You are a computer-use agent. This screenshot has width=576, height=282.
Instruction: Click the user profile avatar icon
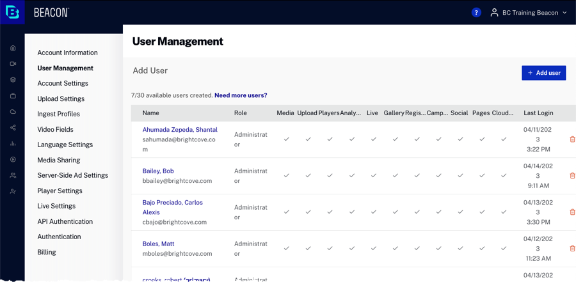coord(495,13)
